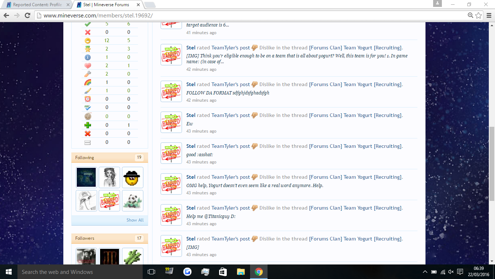Open the thread link in the "Help me @Titanicguy" entry
The height and width of the screenshot is (279, 495).
[x=355, y=208]
